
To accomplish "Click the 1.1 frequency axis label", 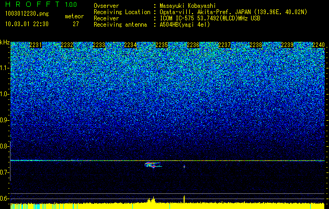I will [4, 68].
